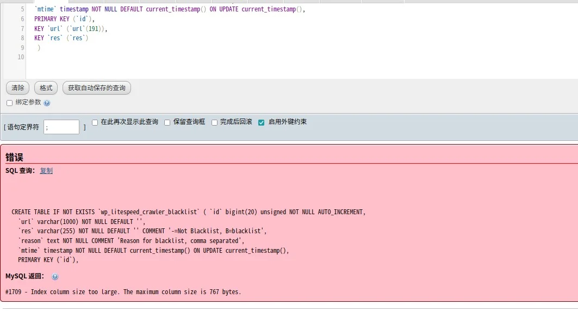Click `mtime` timestamp line 5 in editor
Image resolution: width=578 pixels, height=311 pixels.
pyautogui.click(x=170, y=9)
